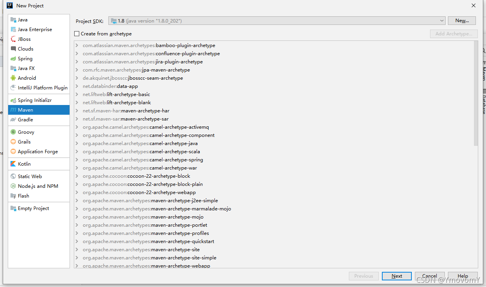Select Kotlin project type label

point(24,164)
